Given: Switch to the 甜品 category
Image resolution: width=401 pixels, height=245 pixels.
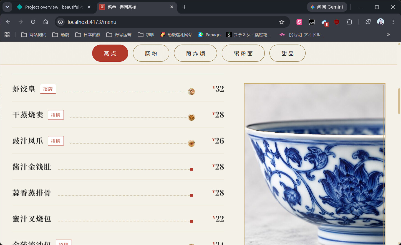Looking at the screenshot, I should tap(287, 53).
